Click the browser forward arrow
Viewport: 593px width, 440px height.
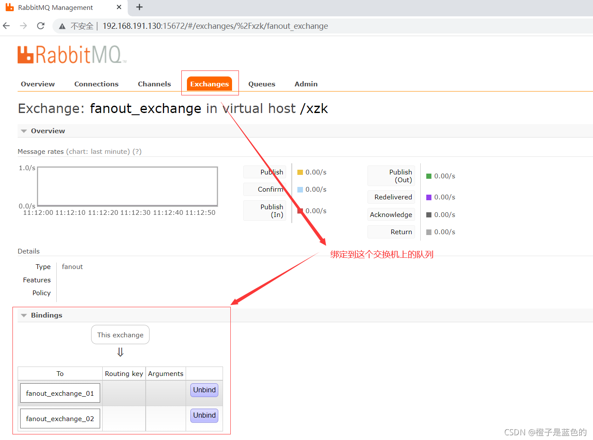(24, 26)
